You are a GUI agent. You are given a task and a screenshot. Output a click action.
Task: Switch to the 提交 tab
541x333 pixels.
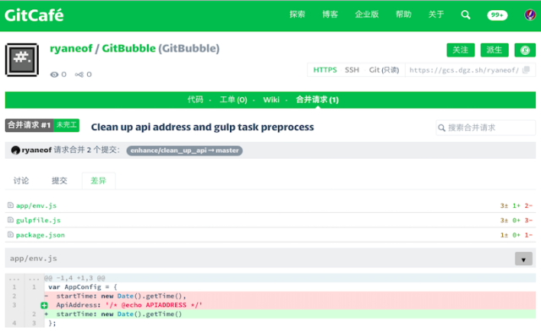pyautogui.click(x=59, y=181)
